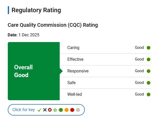Click the red circled cross key icon

point(50,110)
